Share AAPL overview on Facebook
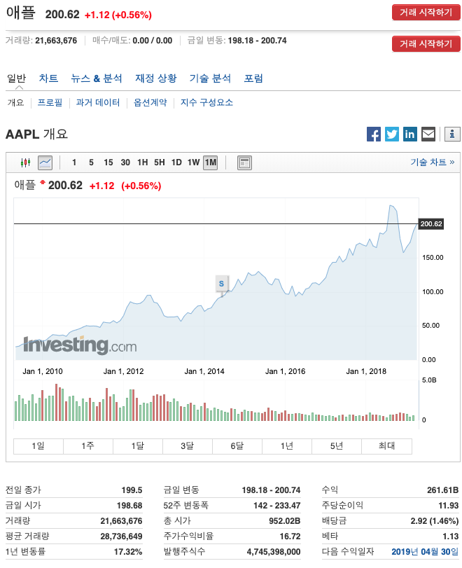The height and width of the screenshot is (568, 462). [373, 134]
